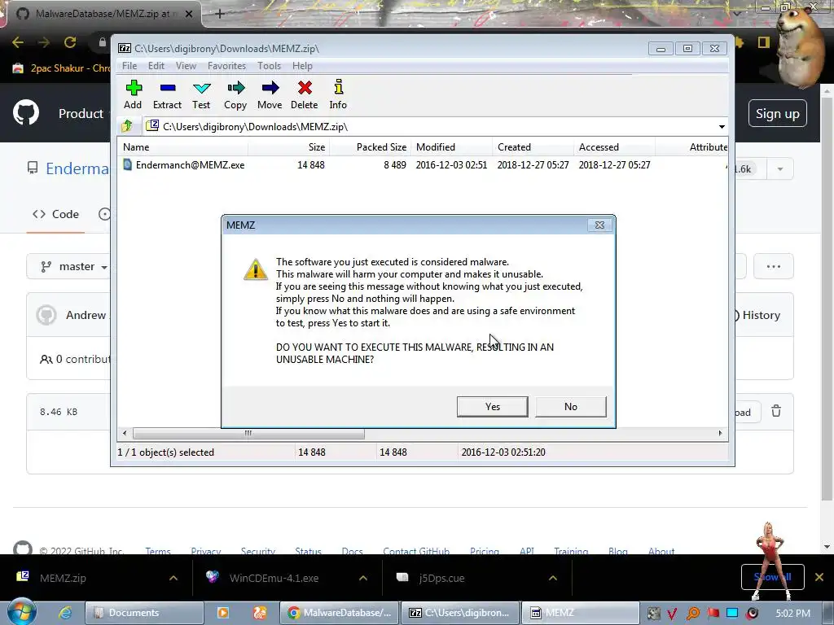
Task: Open the Tools menu in 7-Zip
Action: tap(269, 66)
